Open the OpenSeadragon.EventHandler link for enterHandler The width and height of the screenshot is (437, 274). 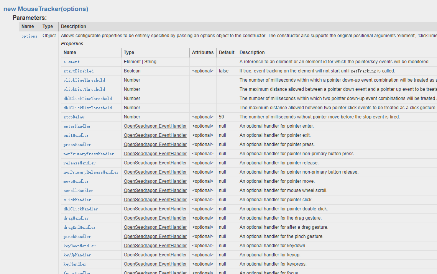pos(155,126)
